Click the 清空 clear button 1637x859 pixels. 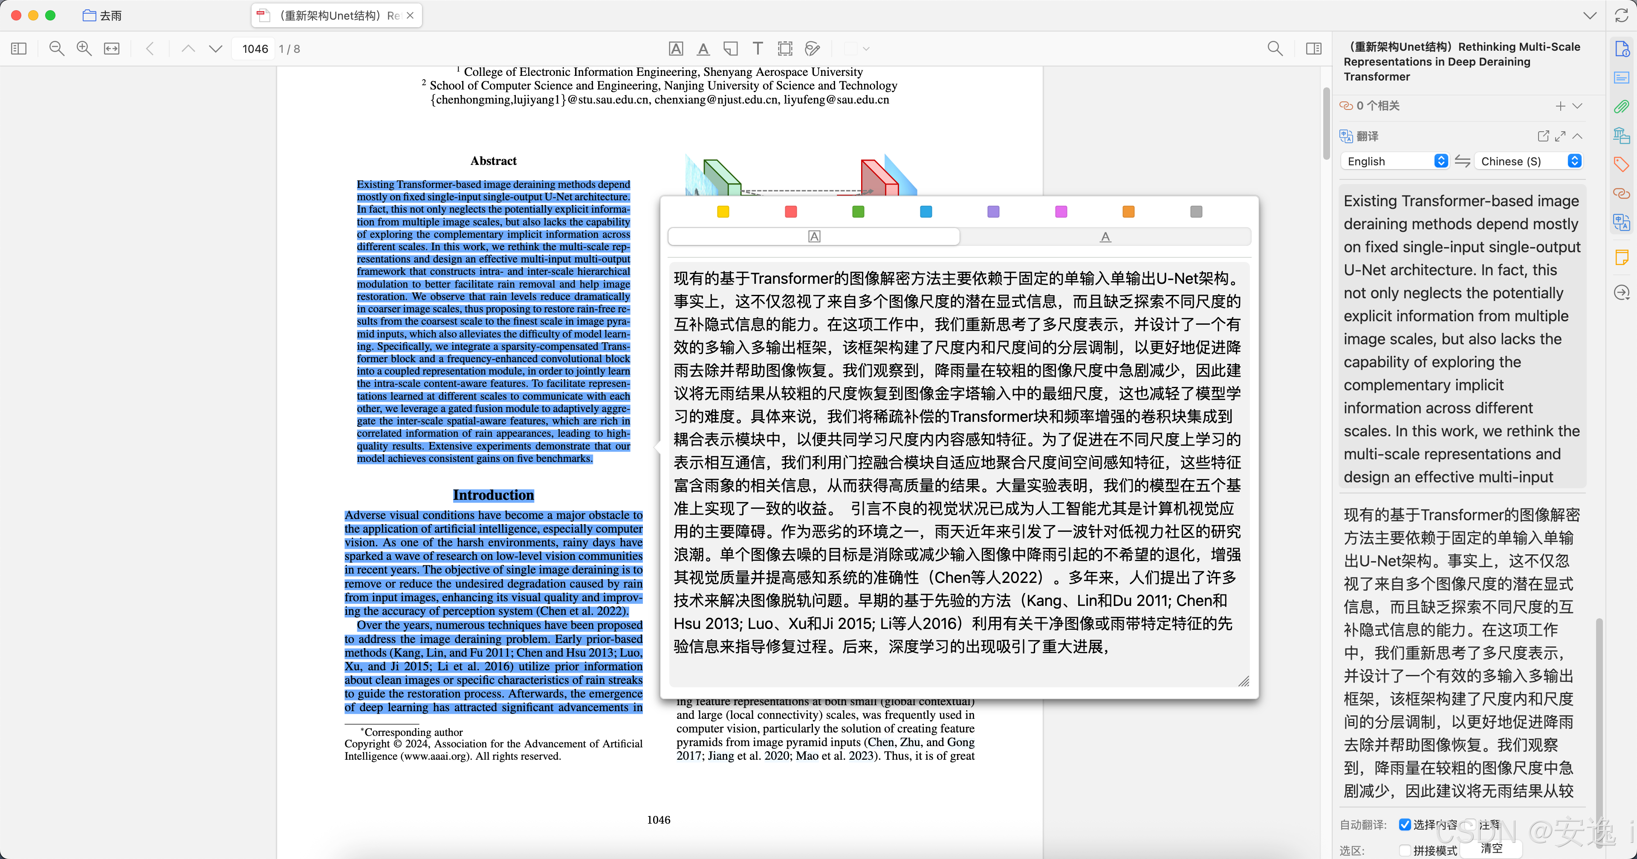coord(1491,848)
